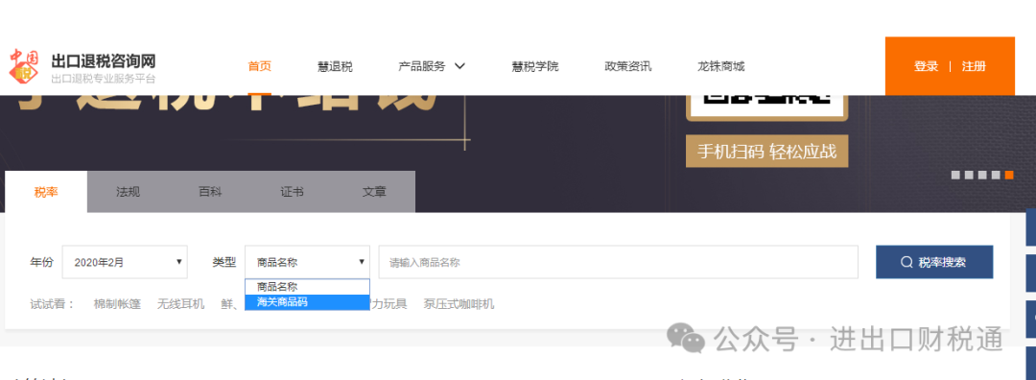Select the first grey carousel indicator dot
1036x380 pixels.
955,176
